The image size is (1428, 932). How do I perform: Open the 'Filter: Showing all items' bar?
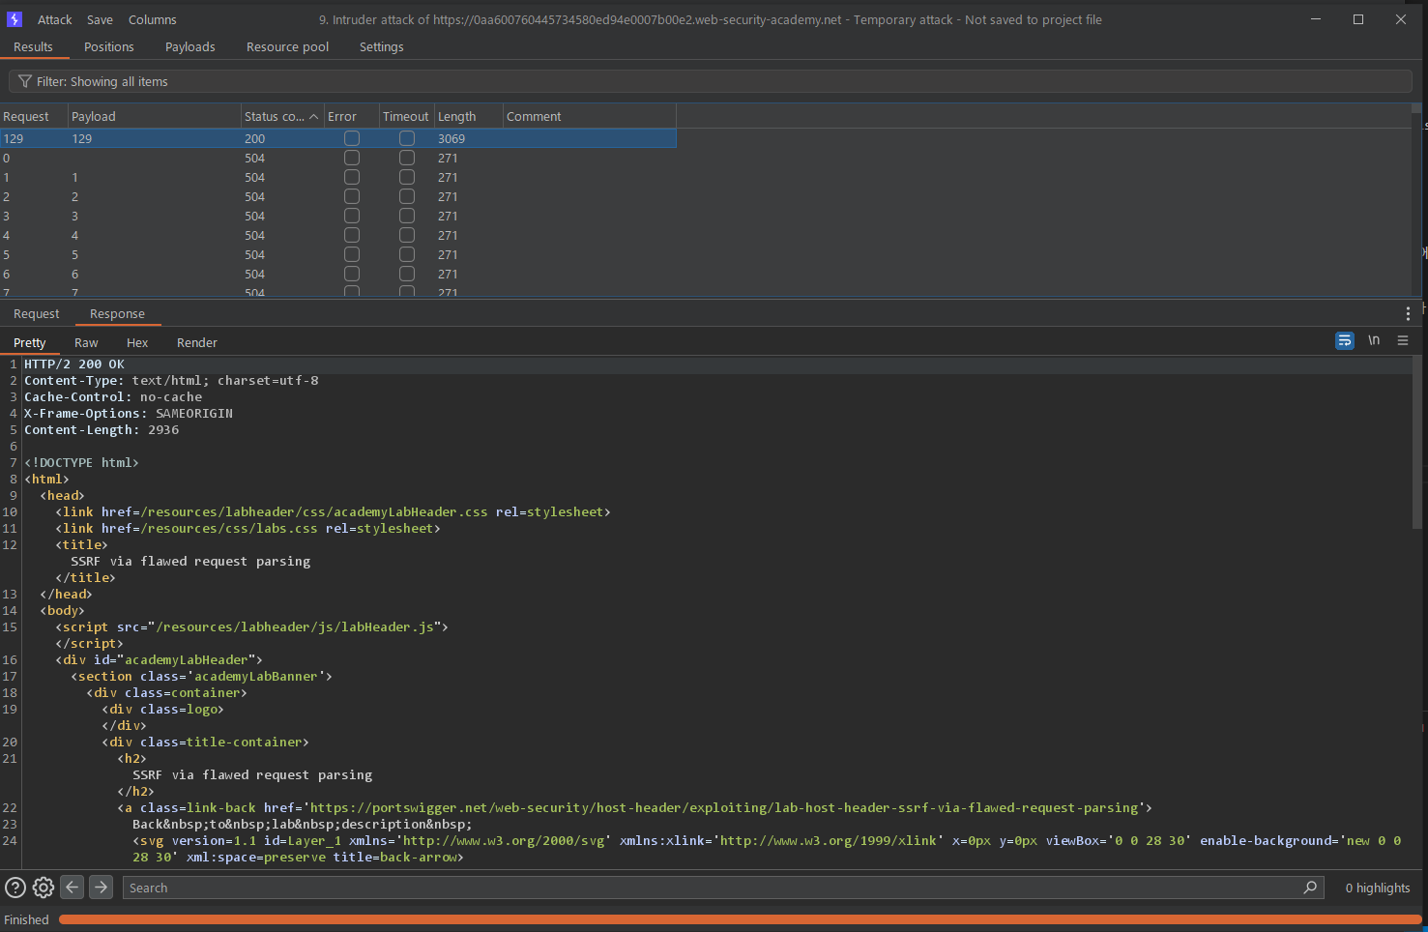pyautogui.click(x=711, y=81)
